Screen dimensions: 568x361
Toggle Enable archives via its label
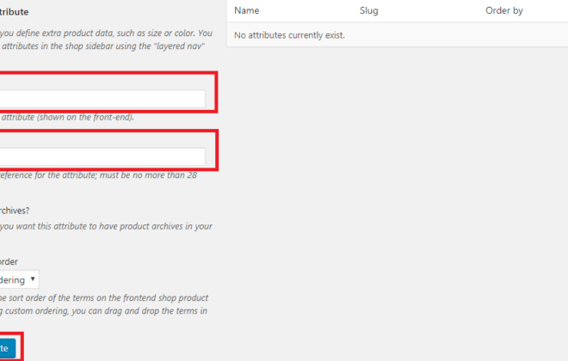coord(15,211)
